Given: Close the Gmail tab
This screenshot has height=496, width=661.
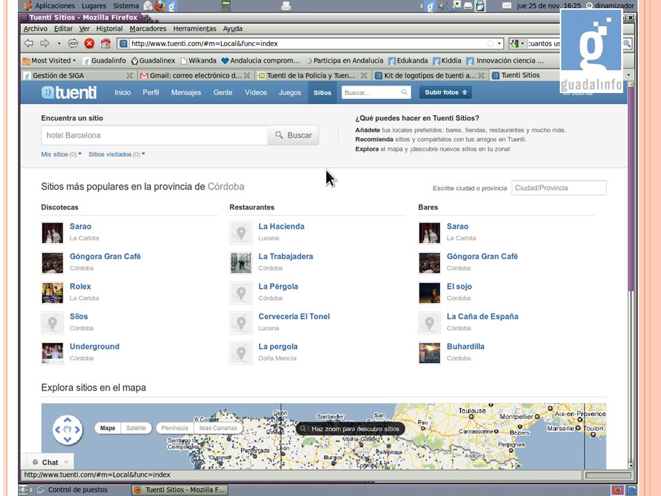Looking at the screenshot, I should [x=247, y=76].
